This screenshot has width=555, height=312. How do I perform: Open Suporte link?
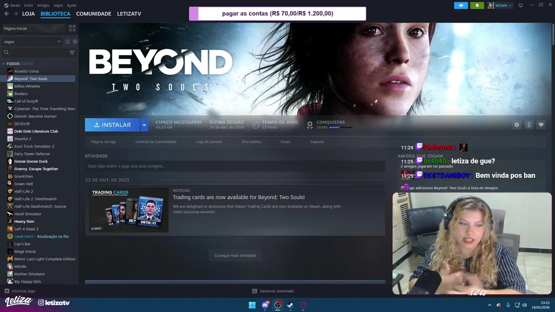[317, 142]
